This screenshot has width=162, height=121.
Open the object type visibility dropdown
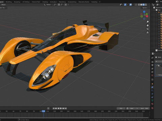[121, 5]
